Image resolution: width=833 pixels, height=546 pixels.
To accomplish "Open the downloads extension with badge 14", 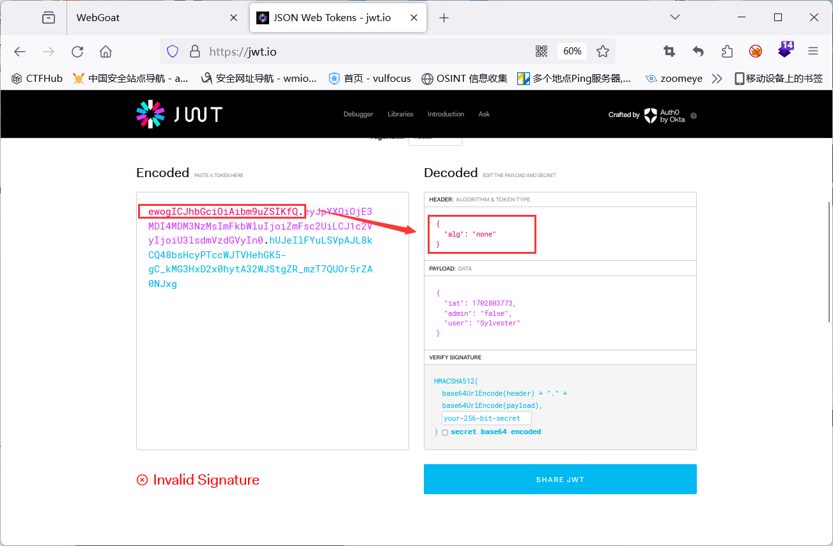I will click(x=785, y=50).
